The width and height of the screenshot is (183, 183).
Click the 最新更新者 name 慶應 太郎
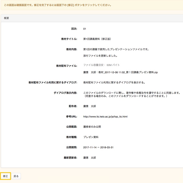[89, 158]
